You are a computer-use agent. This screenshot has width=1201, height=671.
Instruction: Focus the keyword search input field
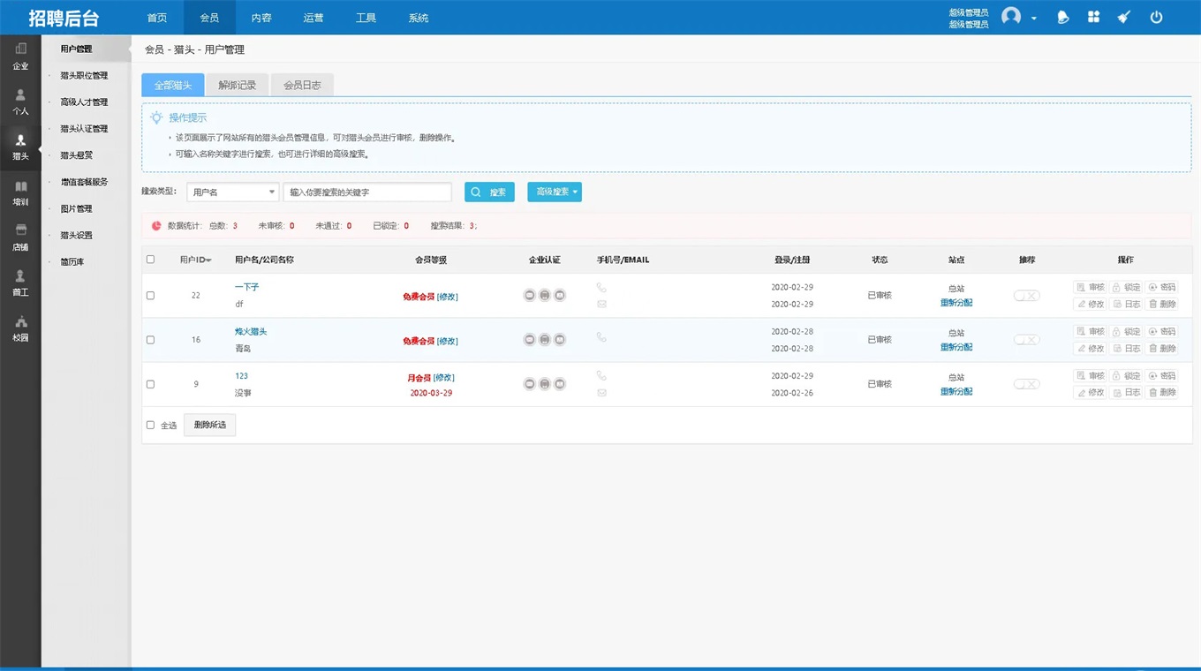(367, 192)
